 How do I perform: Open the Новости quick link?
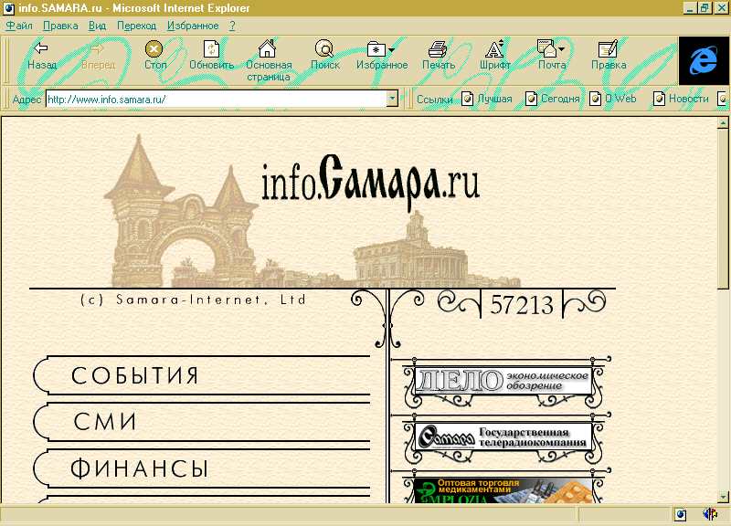681,99
